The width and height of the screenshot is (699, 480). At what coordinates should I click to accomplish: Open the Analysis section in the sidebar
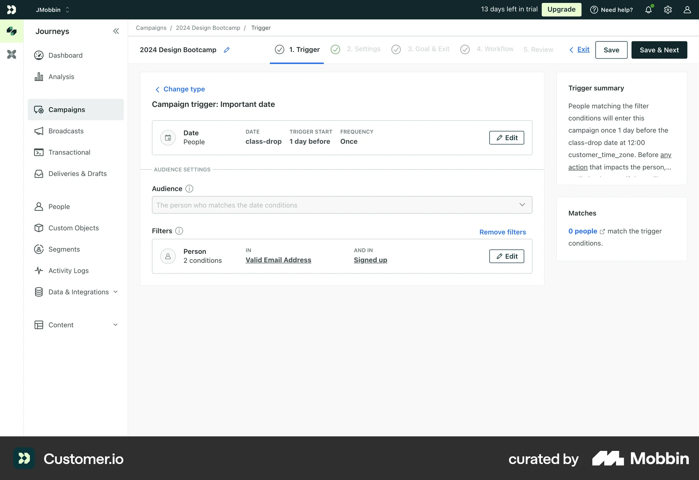61,76
